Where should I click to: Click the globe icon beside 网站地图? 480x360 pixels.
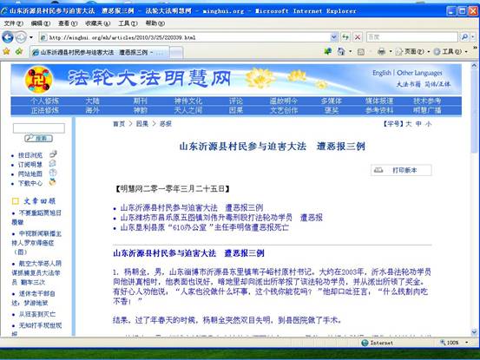pos(53,173)
